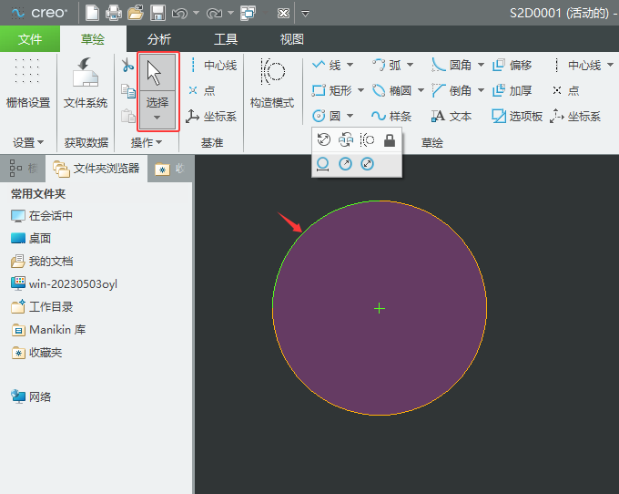Click the Save floppy disk icon
Viewport: 619px width, 494px height.
coord(157,13)
